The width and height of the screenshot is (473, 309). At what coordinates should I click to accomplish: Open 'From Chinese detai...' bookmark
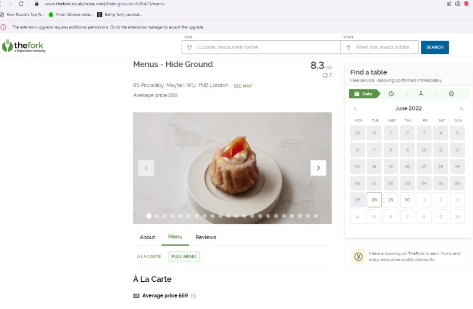click(70, 14)
